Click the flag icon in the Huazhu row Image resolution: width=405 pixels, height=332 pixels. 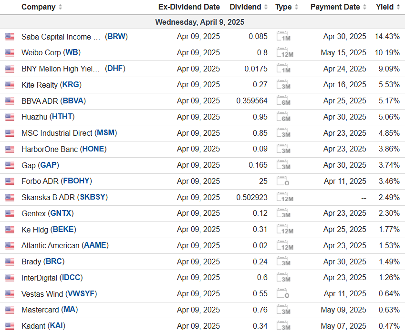pos(10,117)
